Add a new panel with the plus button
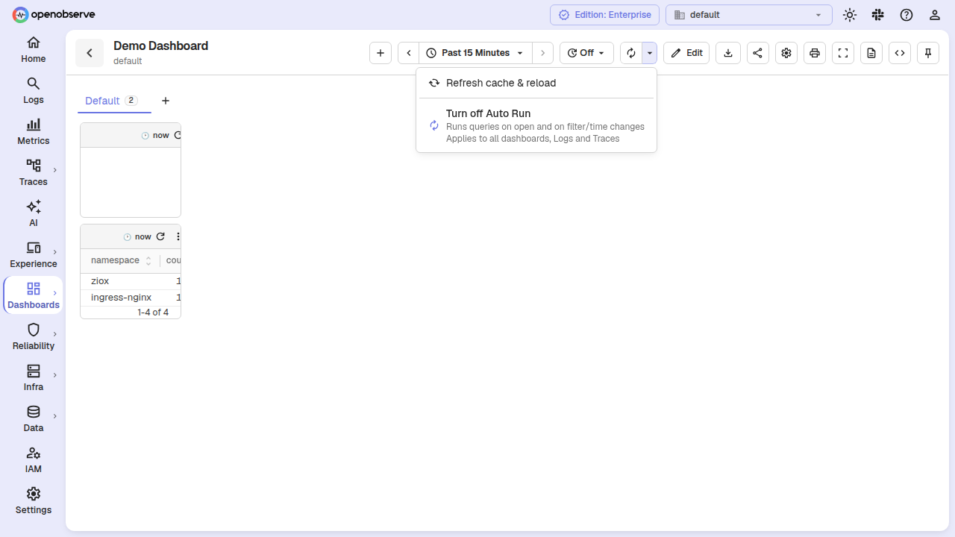The image size is (955, 537). click(x=381, y=53)
